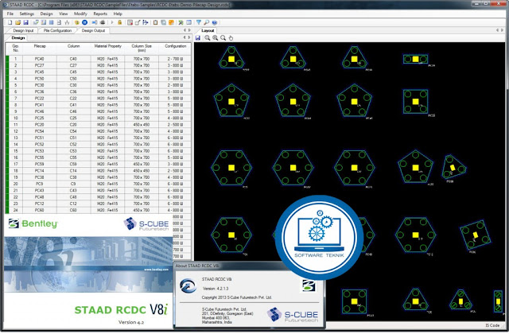Image resolution: width=509 pixels, height=334 pixels.
Task: Select table cell C41
Action: (73, 105)
